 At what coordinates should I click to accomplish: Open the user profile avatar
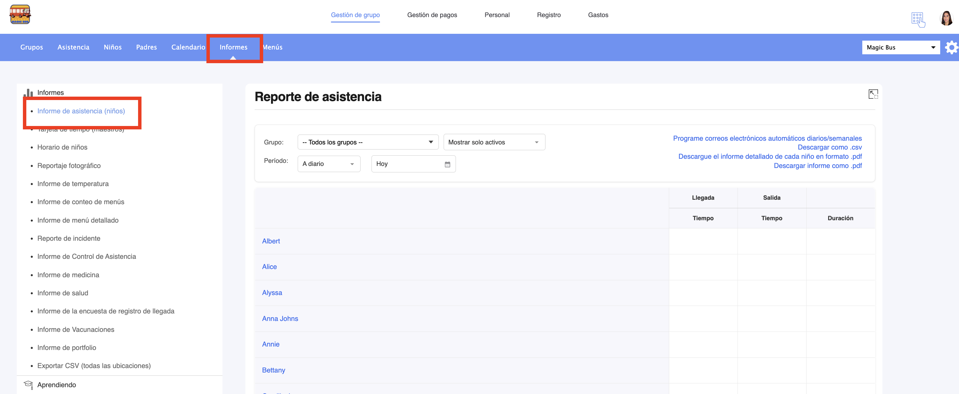(x=946, y=18)
